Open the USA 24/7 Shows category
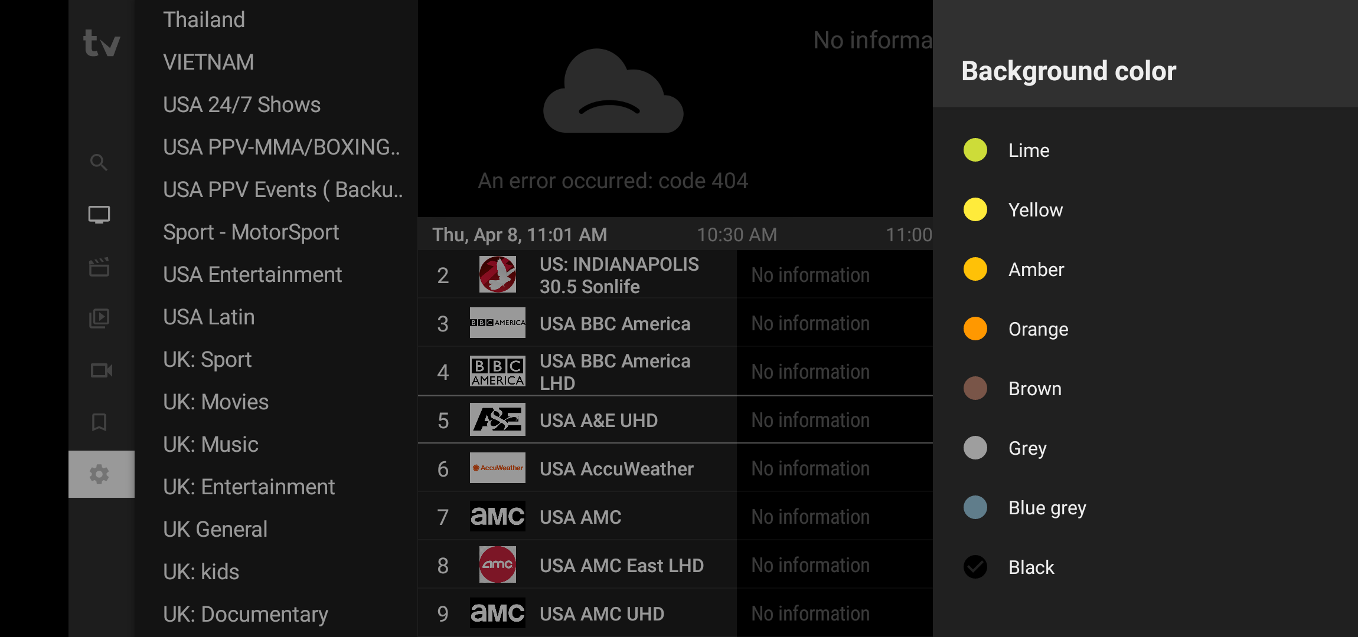The image size is (1358, 637). pos(241,104)
